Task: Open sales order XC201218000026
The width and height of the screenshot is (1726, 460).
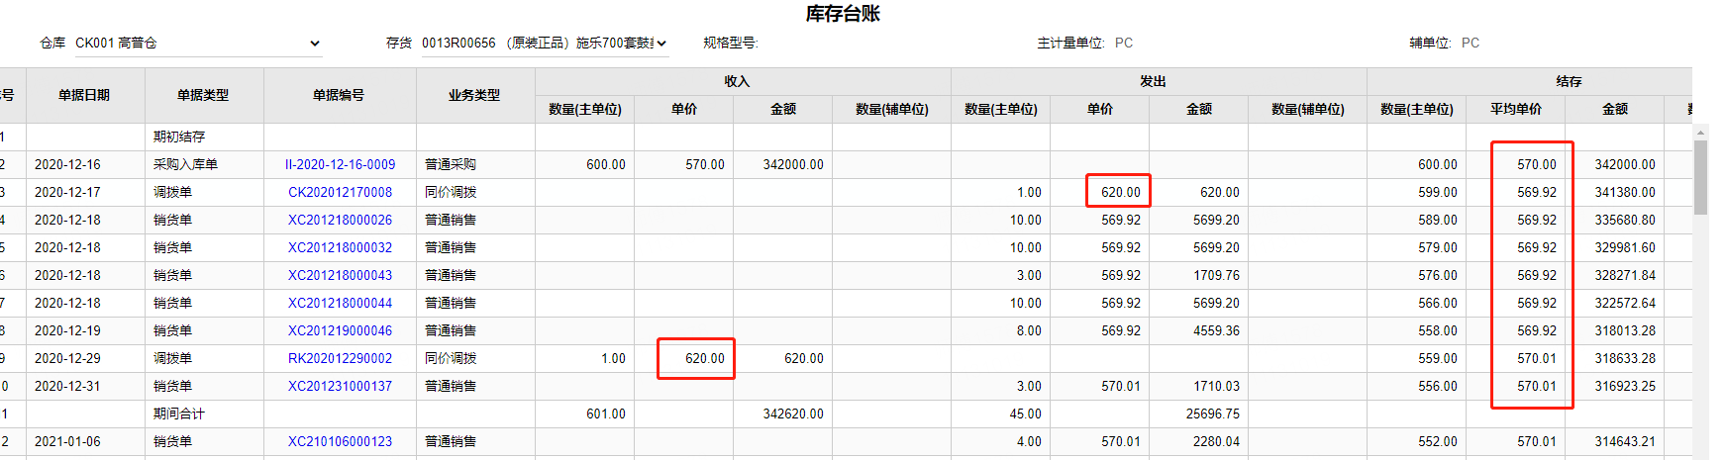Action: [340, 221]
